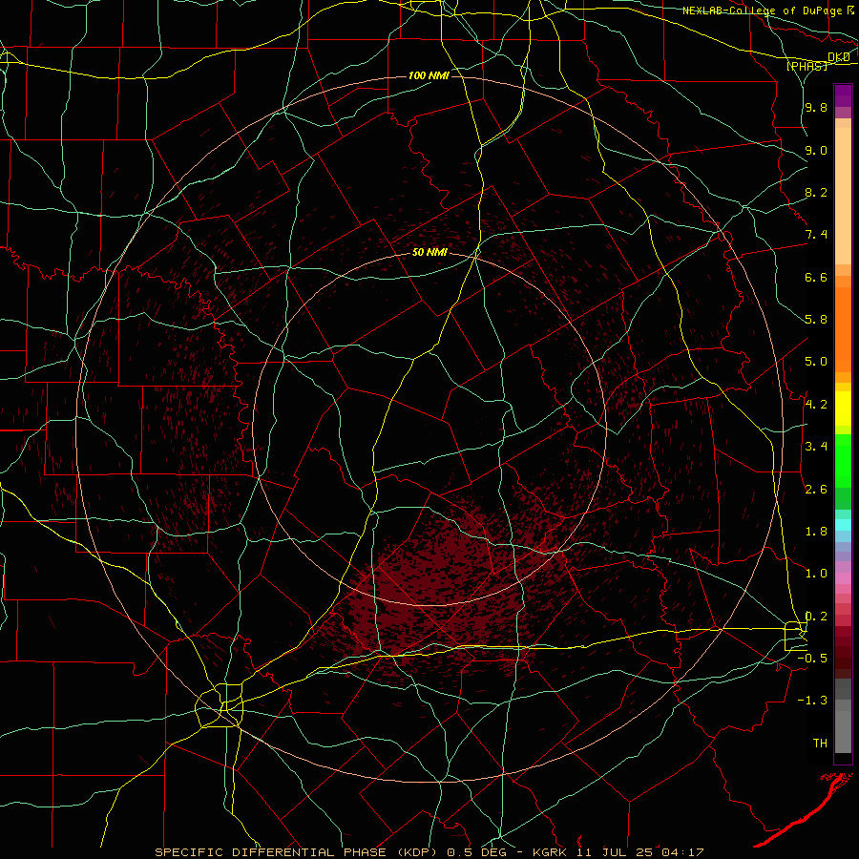The image size is (859, 859).
Task: Click the 4.2 scale value
Action: pyautogui.click(x=816, y=405)
